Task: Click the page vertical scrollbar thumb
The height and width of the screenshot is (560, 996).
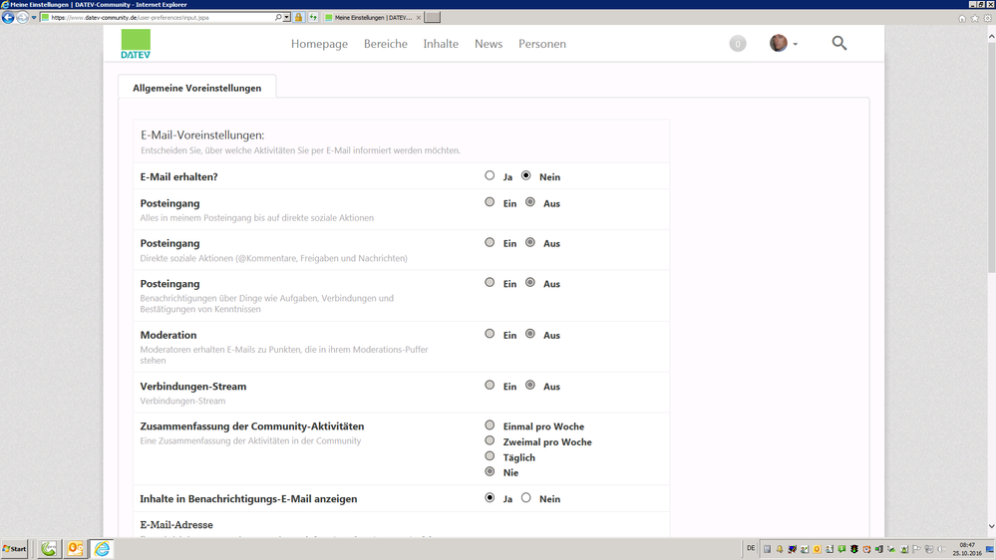Action: pyautogui.click(x=991, y=158)
